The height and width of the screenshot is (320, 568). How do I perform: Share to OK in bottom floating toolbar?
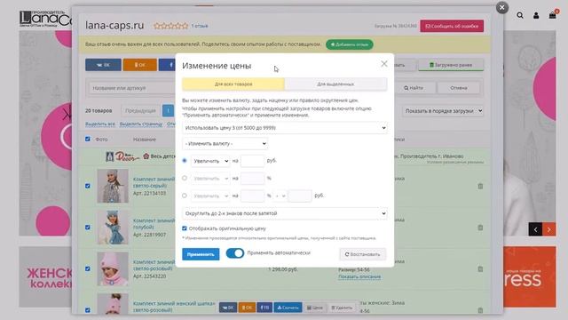click(247, 308)
